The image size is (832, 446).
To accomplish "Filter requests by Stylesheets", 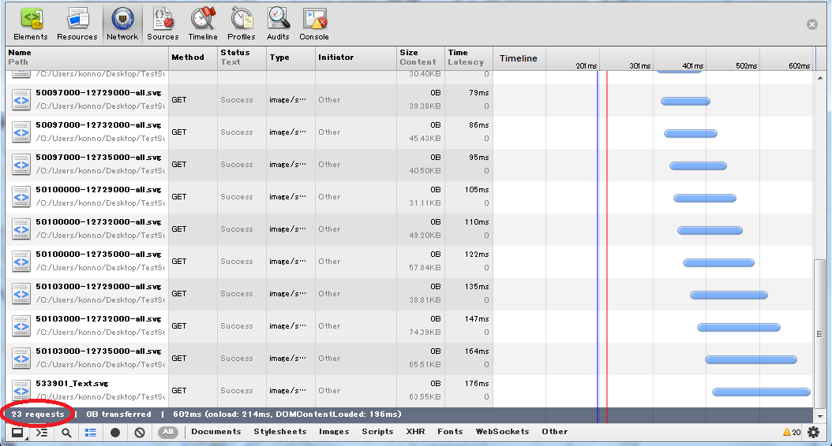I will 279,432.
